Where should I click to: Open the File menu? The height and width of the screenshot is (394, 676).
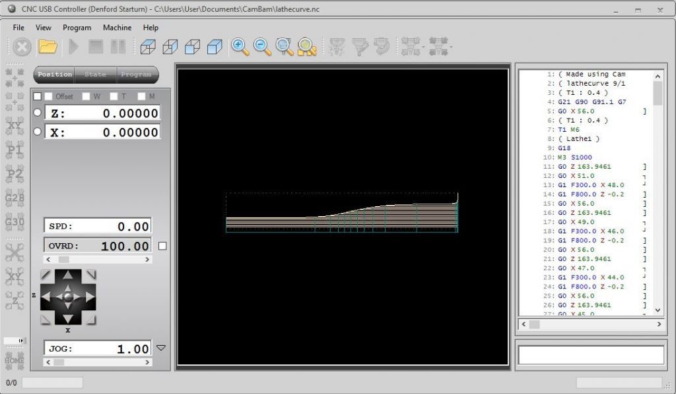tap(18, 28)
